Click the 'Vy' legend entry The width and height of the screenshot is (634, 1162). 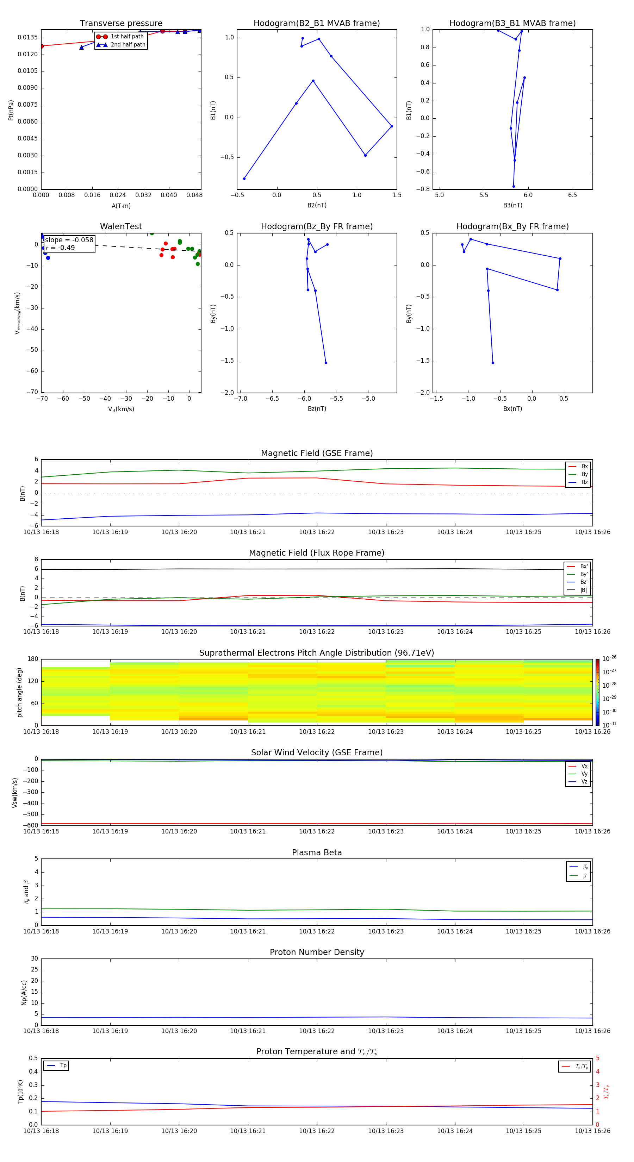pyautogui.click(x=578, y=774)
